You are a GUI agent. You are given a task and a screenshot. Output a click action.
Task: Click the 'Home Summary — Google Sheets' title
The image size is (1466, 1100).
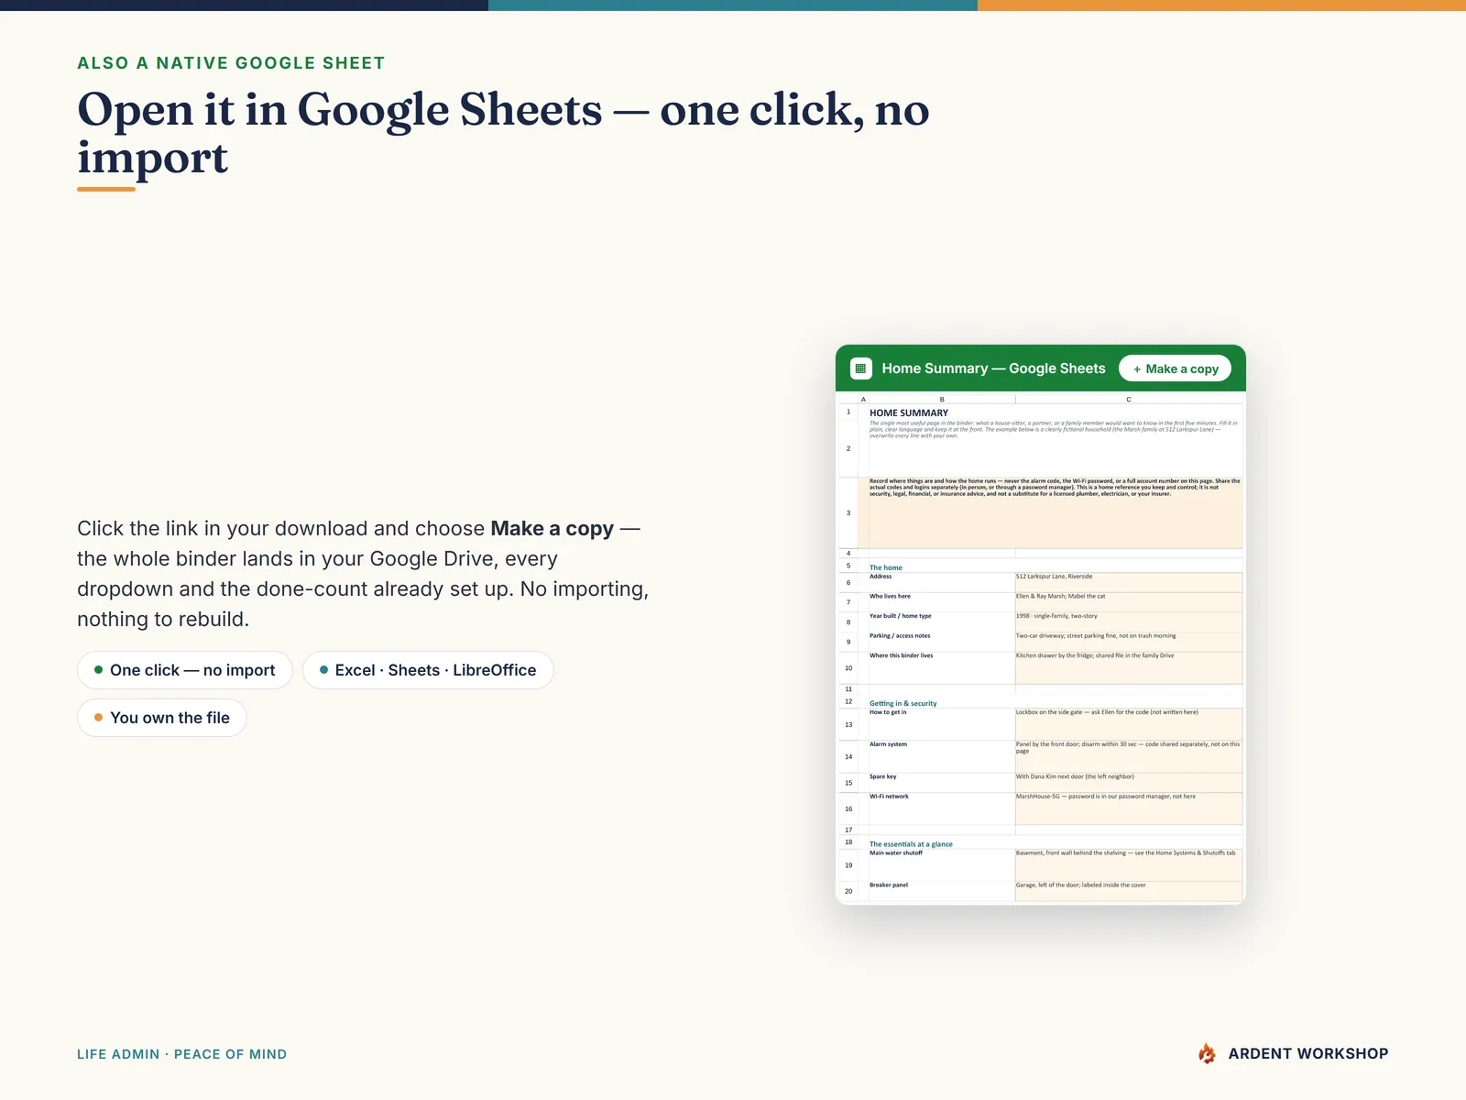[993, 368]
